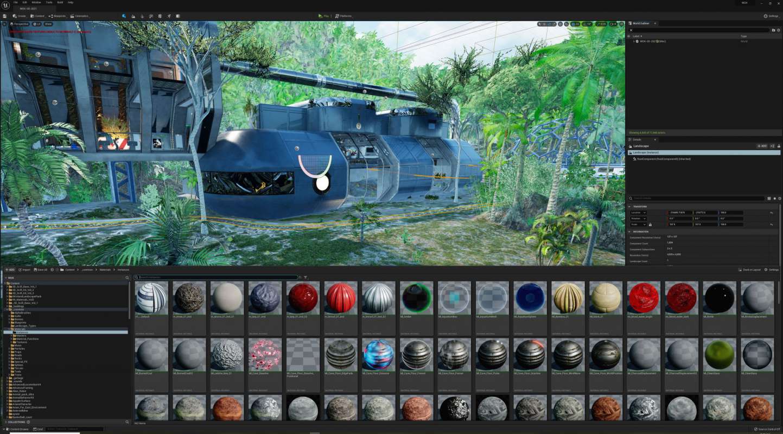The image size is (783, 434).
Task: Click Save All in Content Browser
Action: pos(41,270)
